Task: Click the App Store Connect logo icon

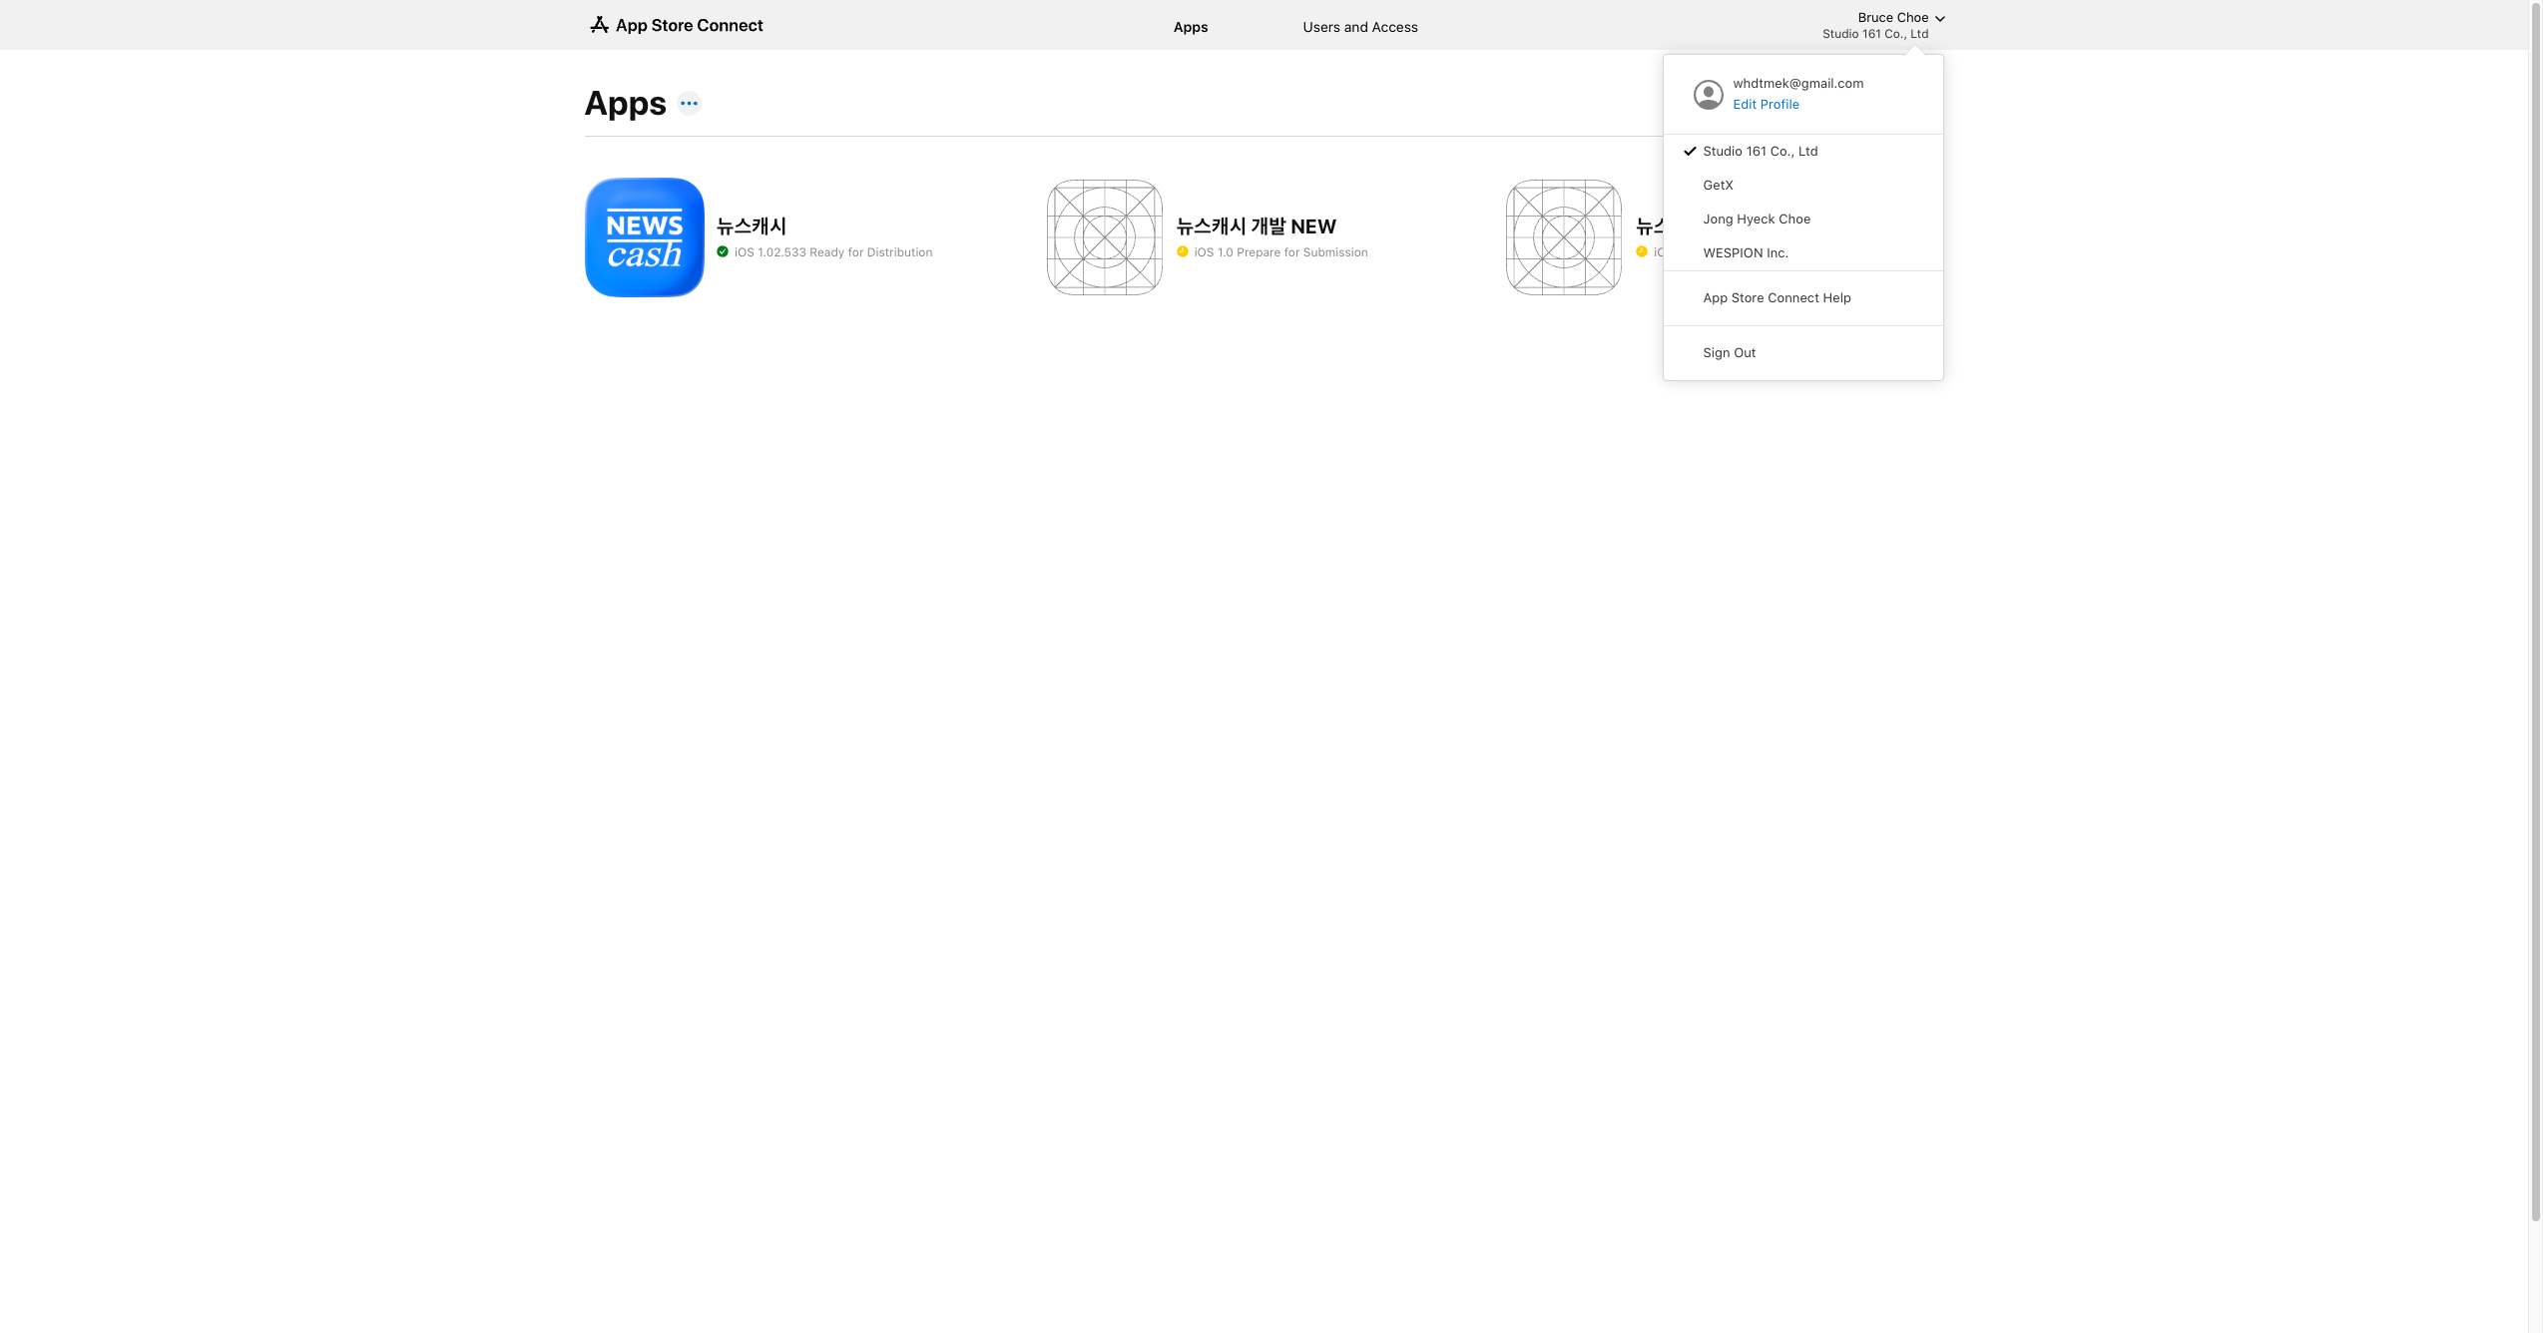Action: [599, 25]
